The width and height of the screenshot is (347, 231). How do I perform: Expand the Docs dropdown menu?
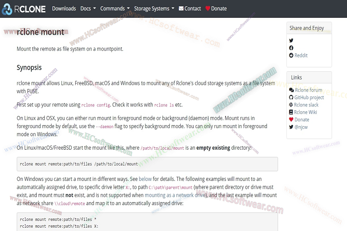tap(88, 8)
